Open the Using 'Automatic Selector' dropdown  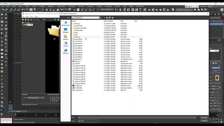coord(36,98)
